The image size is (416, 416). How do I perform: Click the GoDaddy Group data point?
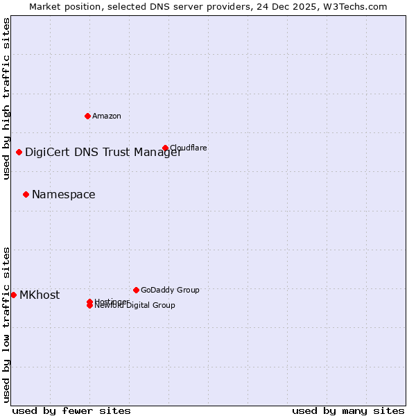click(x=137, y=291)
